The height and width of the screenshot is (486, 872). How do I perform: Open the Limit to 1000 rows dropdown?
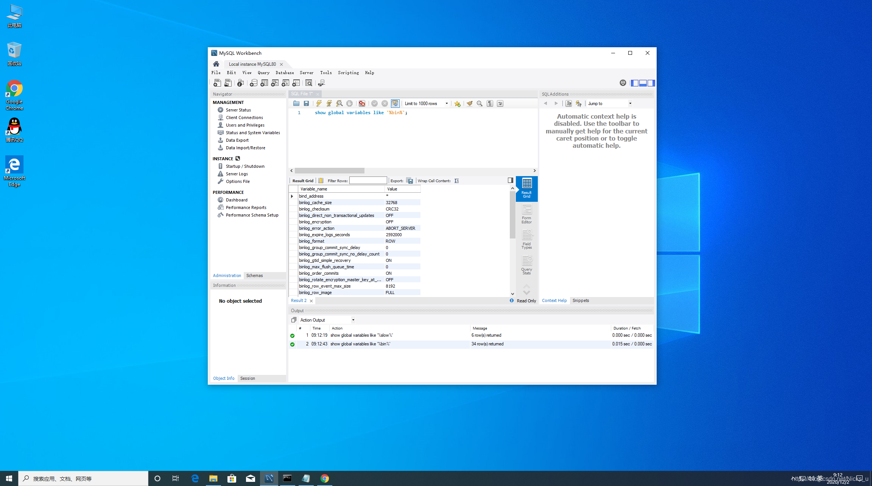(447, 104)
